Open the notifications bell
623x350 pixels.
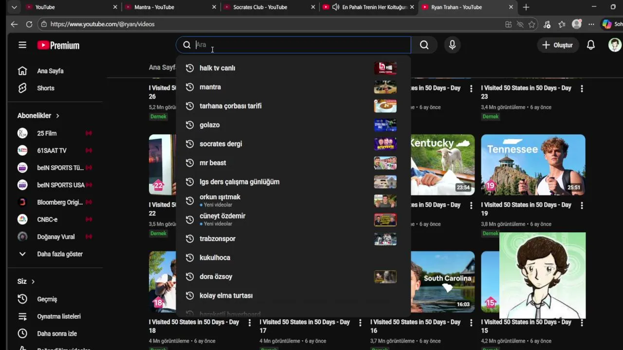pos(591,45)
